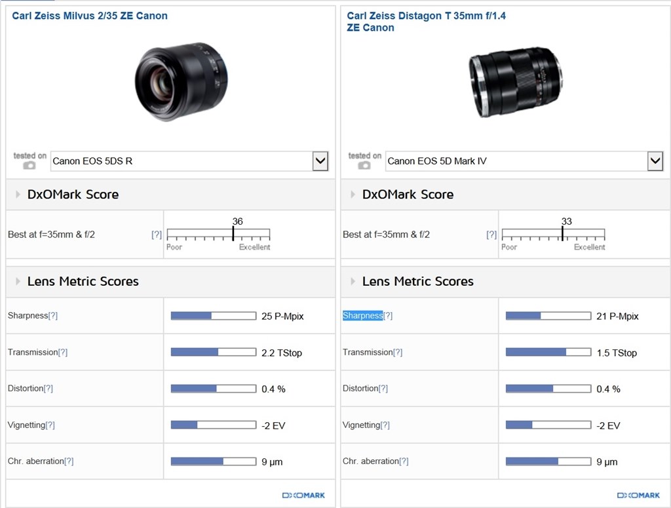This screenshot has height=508, width=671.
Task: Click camera icon under right 'tested on' label
Action: (x=364, y=165)
